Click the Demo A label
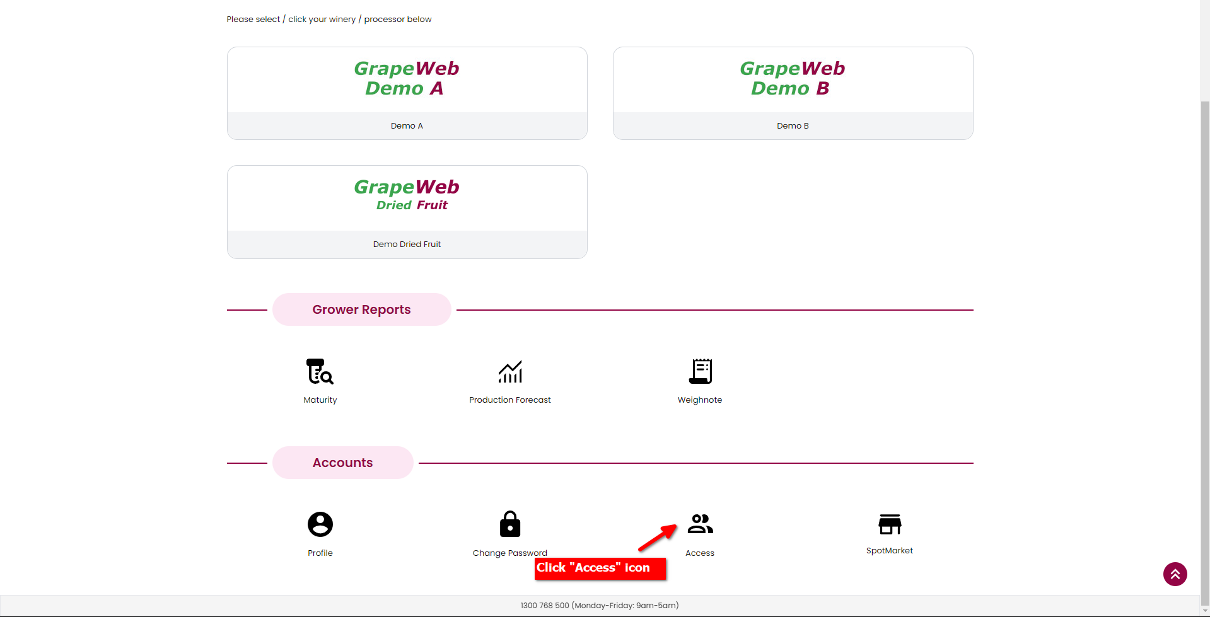This screenshot has height=617, width=1210. coord(407,125)
